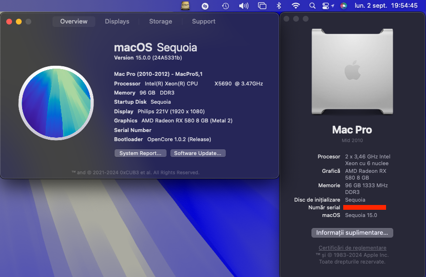Screen dimensions: 426x277
Task: Open System Report
Action: [141, 153]
